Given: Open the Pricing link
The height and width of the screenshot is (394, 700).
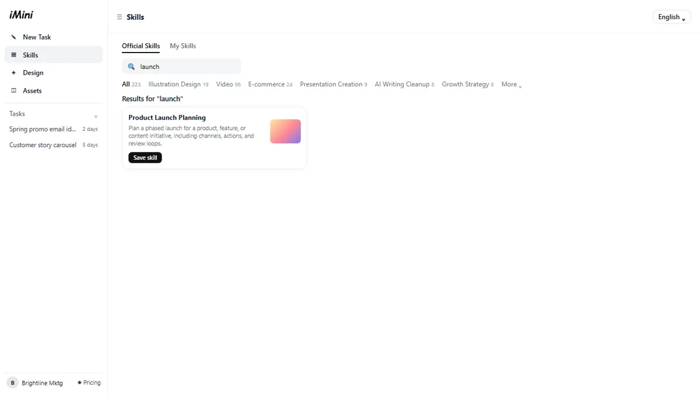Looking at the screenshot, I should (89, 383).
